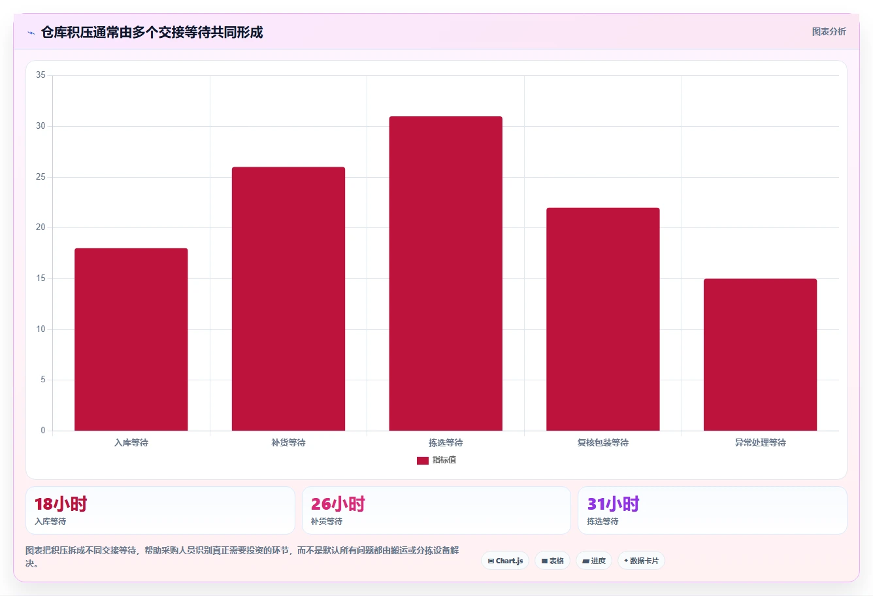Click the y-axis value 10
Image resolution: width=873 pixels, height=596 pixels.
41,329
